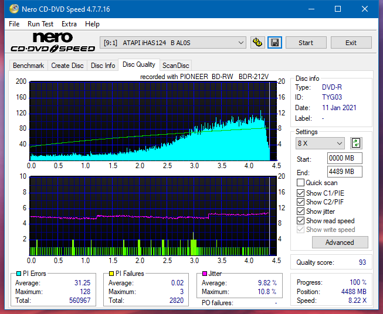This screenshot has height=314, width=383.
Task: Select the Disc Quality tab
Action: (x=139, y=64)
